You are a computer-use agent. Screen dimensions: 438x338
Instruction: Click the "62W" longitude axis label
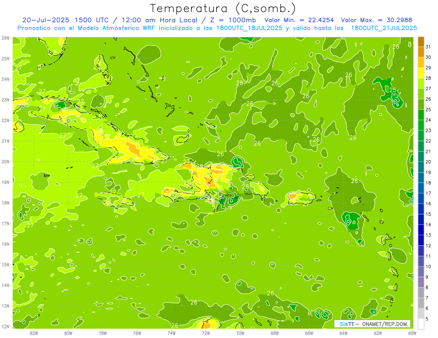pyautogui.click(x=378, y=333)
